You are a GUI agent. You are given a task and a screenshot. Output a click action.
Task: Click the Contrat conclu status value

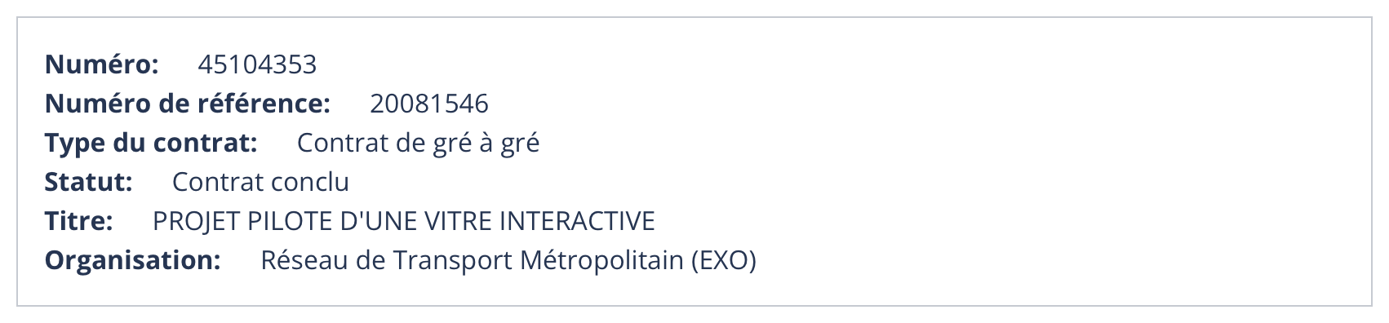tap(260, 182)
